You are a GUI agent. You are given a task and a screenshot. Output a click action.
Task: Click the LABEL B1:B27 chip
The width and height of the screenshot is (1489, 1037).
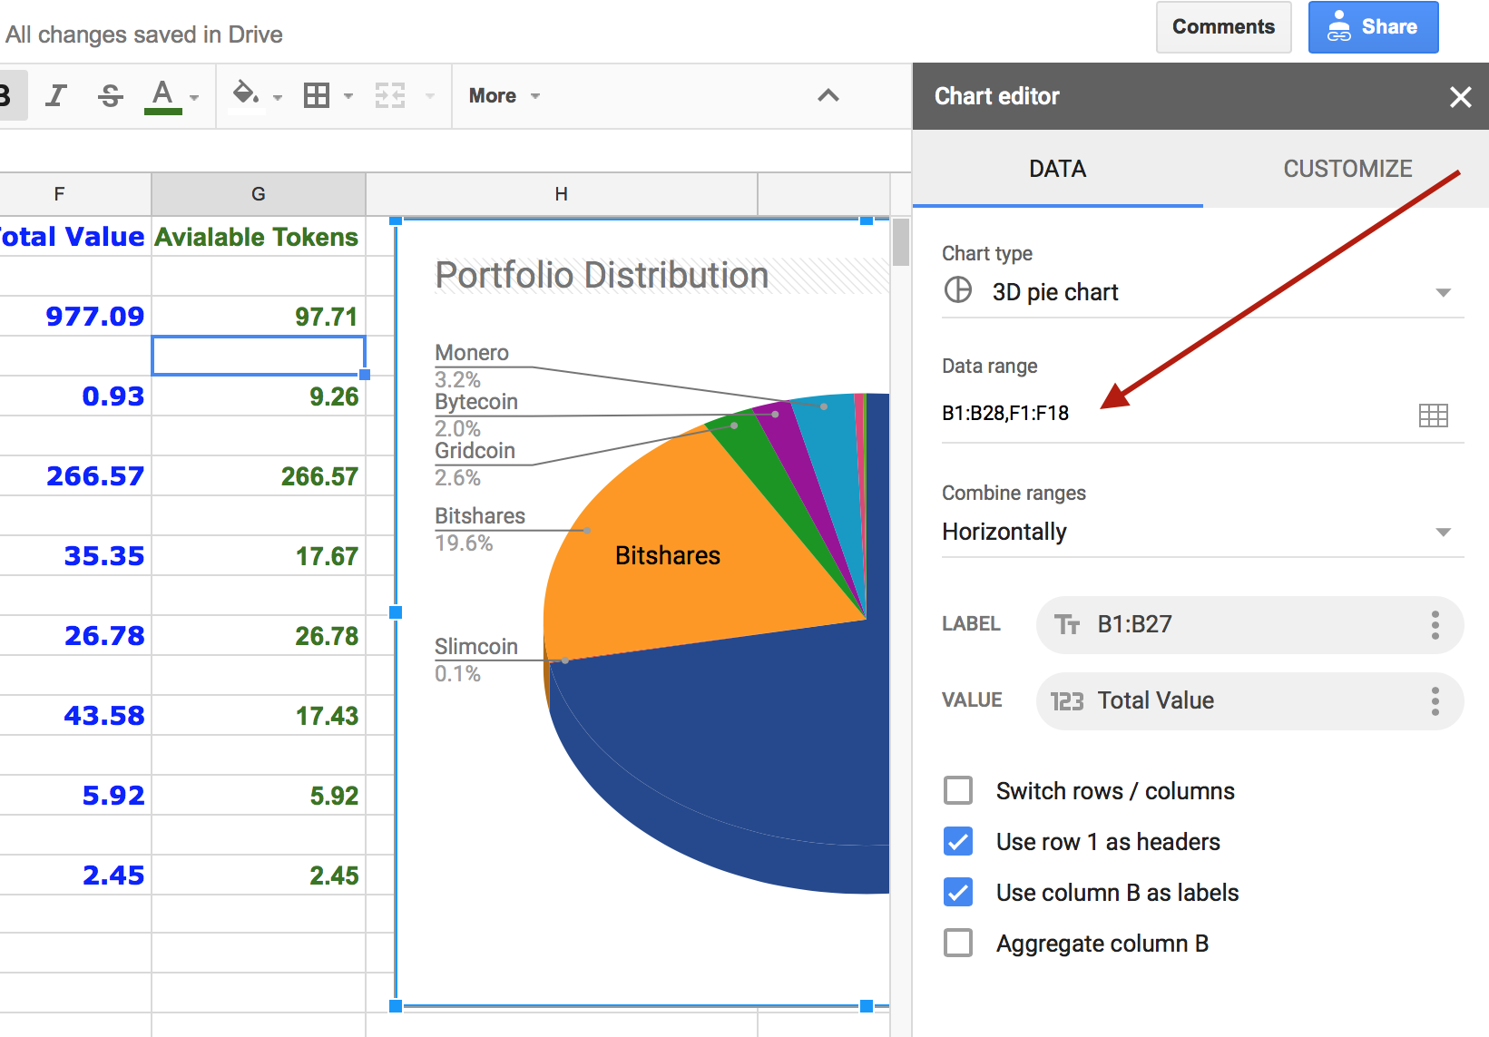click(x=1249, y=625)
